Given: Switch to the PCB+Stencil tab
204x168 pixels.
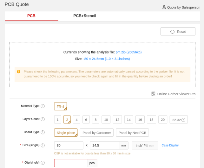Looking at the screenshot, I should pyautogui.click(x=85, y=16).
